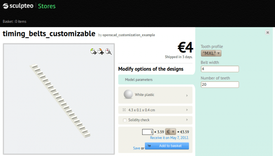The width and height of the screenshot is (275, 156).
Task: Select the zoom view mouse icon
Action: pyautogui.click(x=108, y=52)
